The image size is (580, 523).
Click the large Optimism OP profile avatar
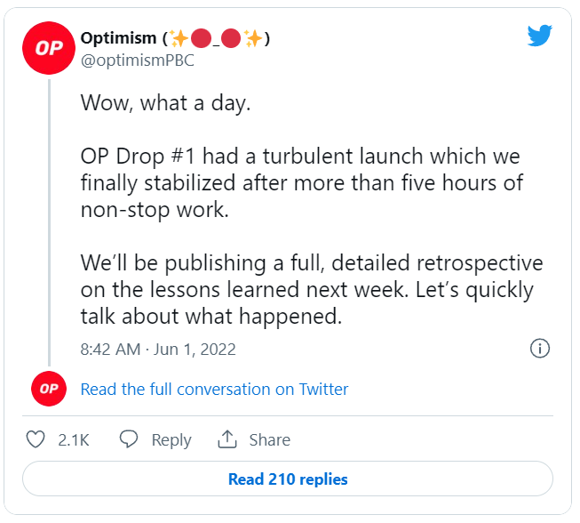pyautogui.click(x=49, y=48)
